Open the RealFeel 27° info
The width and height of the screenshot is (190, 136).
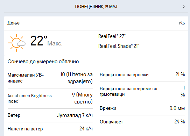112,36
